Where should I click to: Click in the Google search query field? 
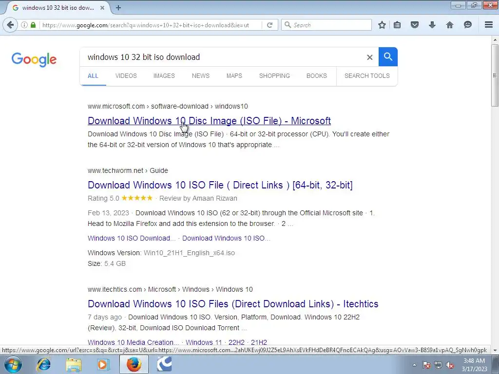223,57
